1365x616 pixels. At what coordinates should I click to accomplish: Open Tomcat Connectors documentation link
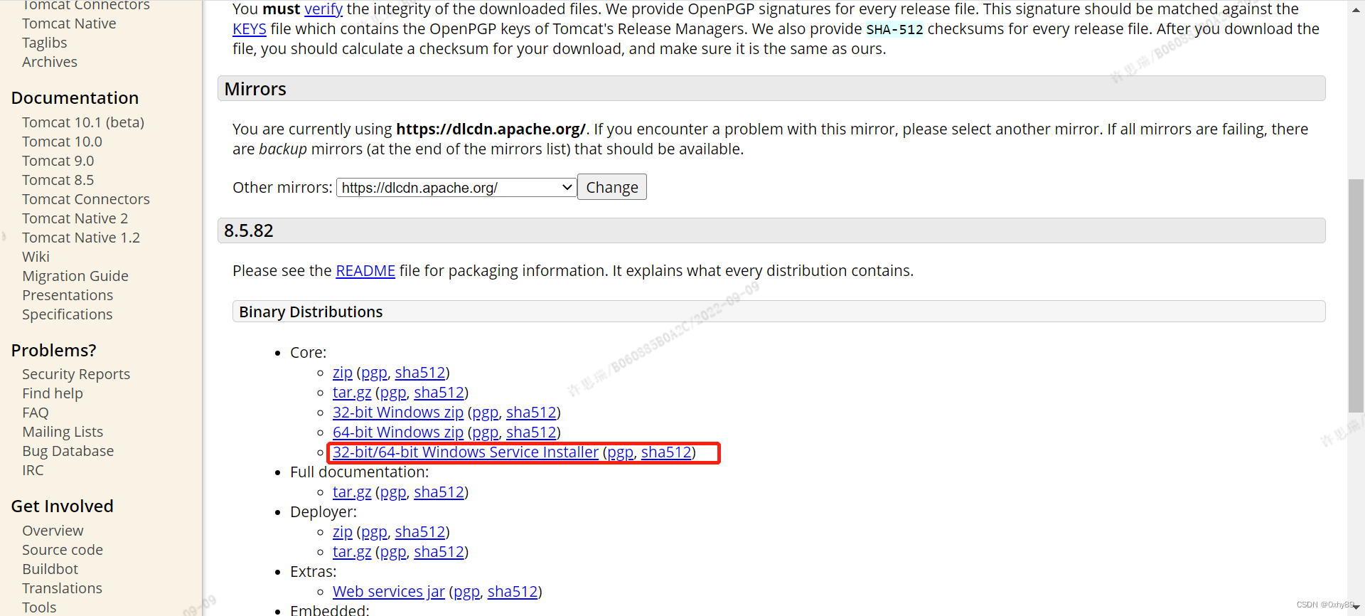(x=86, y=199)
